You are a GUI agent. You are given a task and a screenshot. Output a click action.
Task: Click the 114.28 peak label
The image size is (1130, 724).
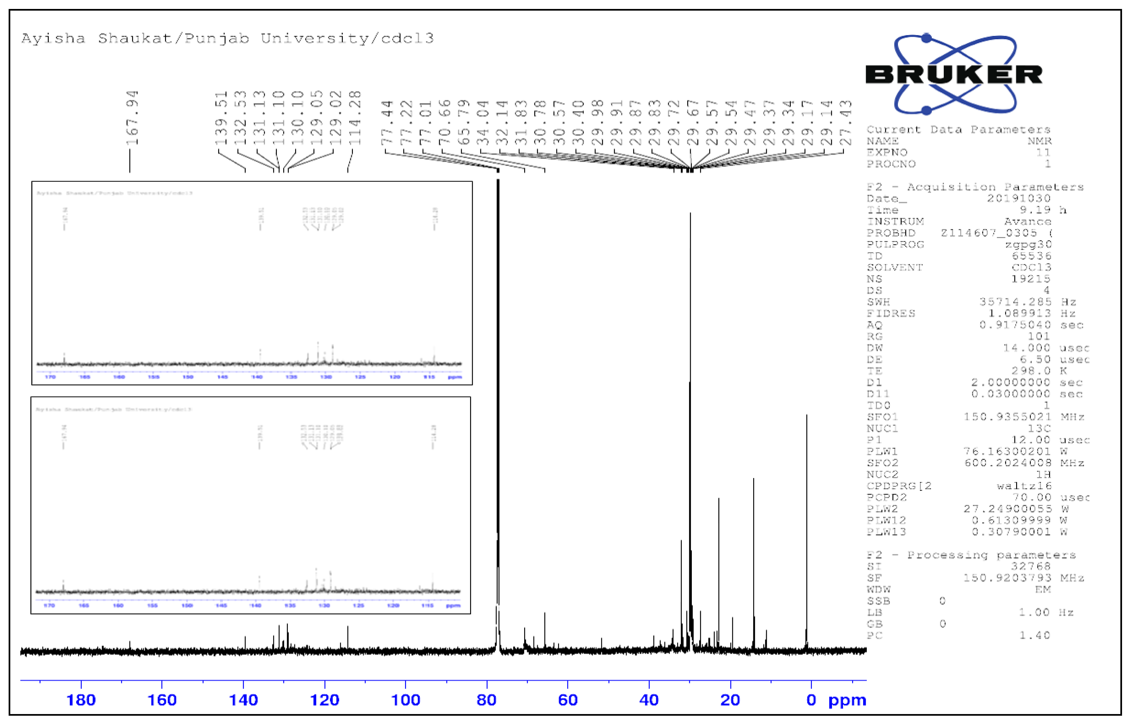pos(355,117)
